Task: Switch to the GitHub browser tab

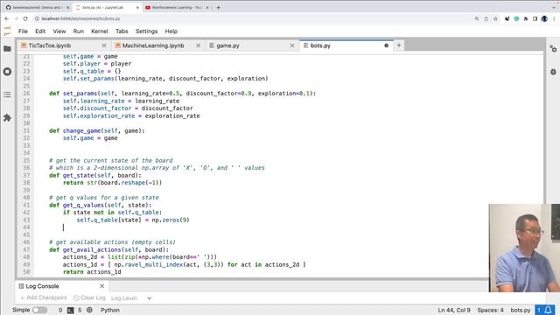Action: (x=38, y=7)
